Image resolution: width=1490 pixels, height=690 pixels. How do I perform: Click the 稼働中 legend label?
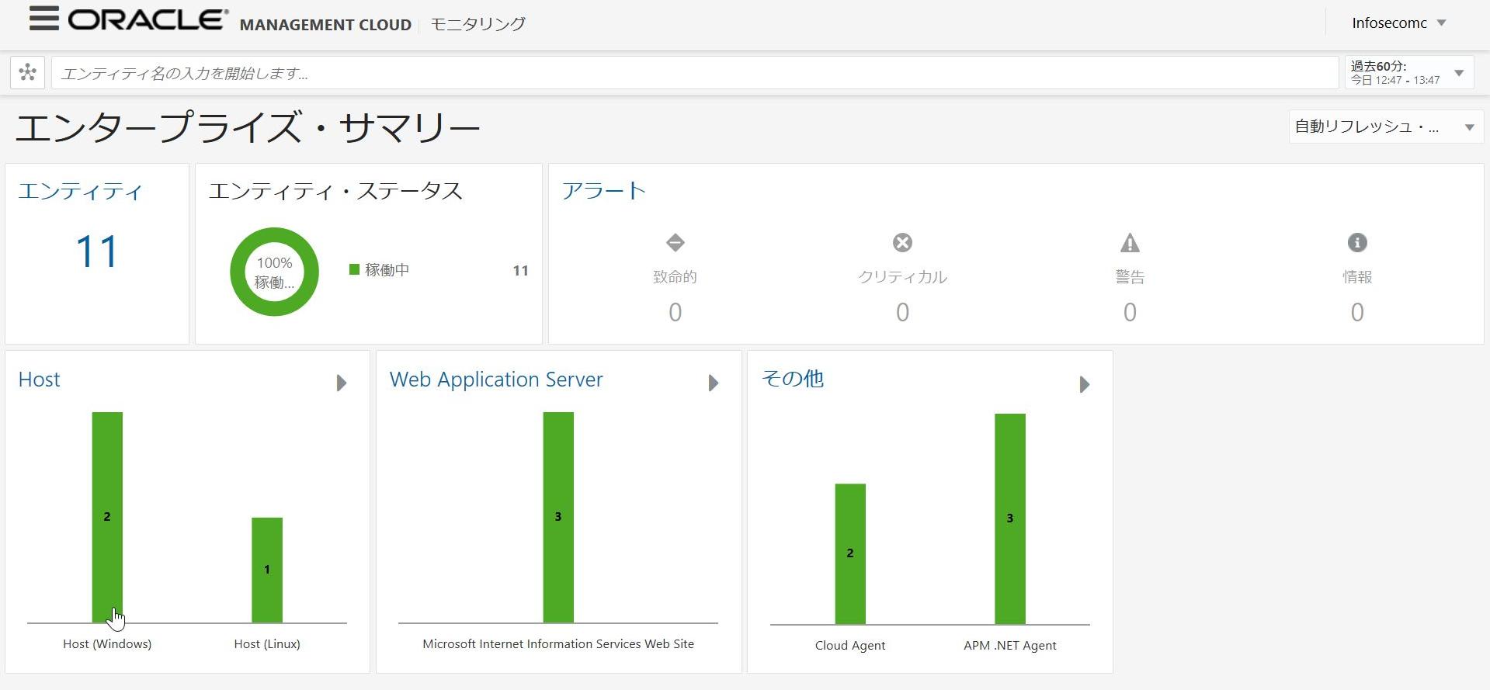coord(387,270)
